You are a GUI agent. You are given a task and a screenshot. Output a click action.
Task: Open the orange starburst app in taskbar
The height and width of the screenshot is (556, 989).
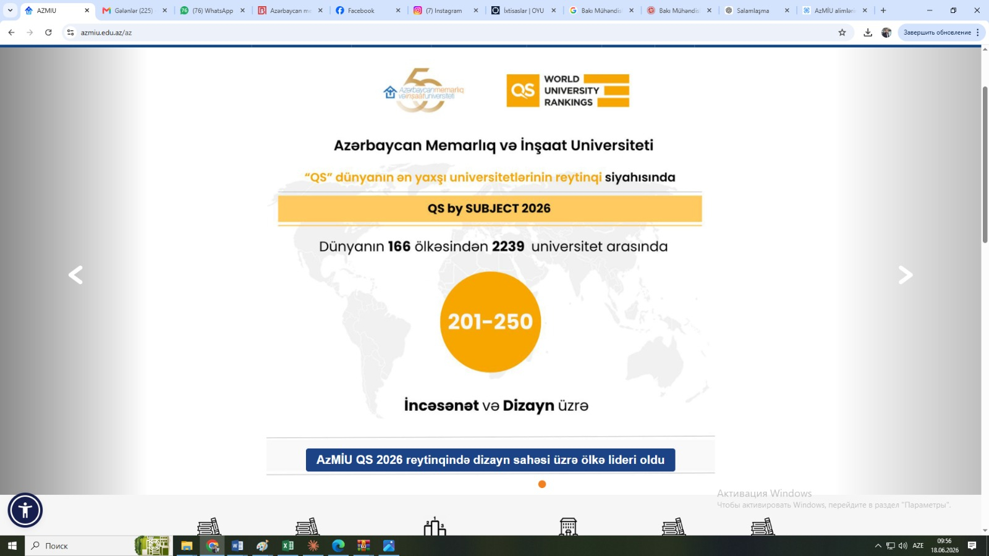click(313, 545)
